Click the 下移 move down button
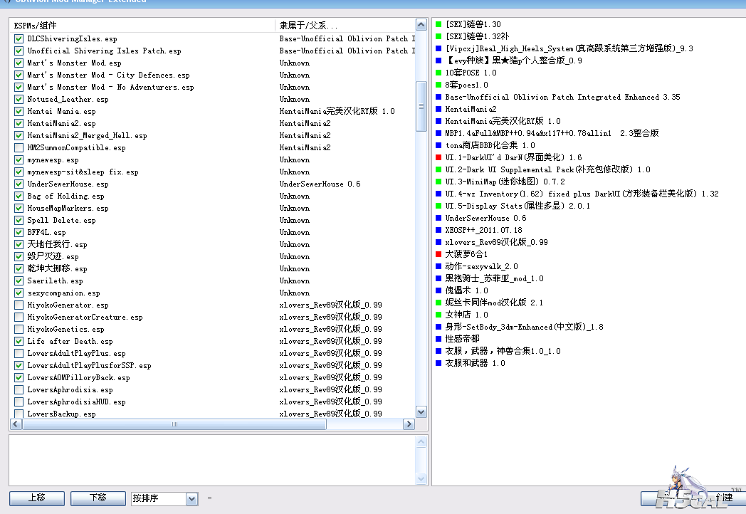This screenshot has width=746, height=514. (98, 498)
